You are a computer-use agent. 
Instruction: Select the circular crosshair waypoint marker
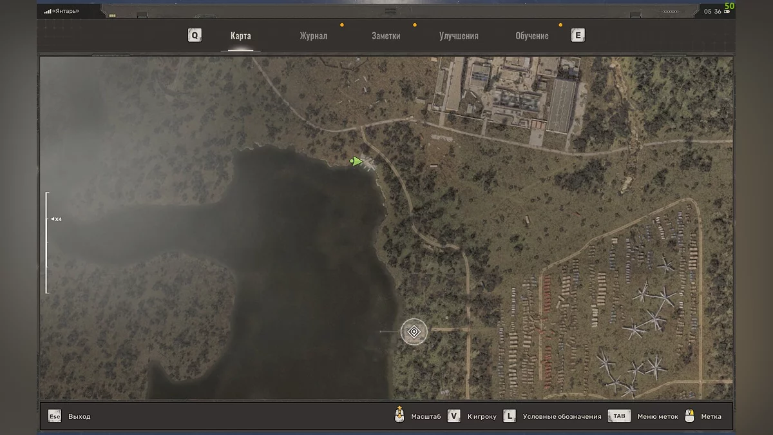pyautogui.click(x=414, y=332)
